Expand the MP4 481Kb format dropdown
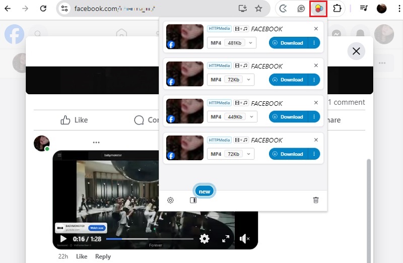403x263 pixels. [232, 43]
